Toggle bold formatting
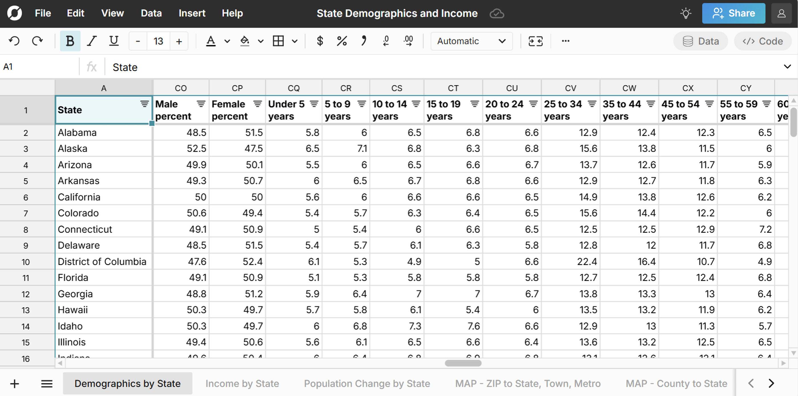798x396 pixels. tap(70, 41)
